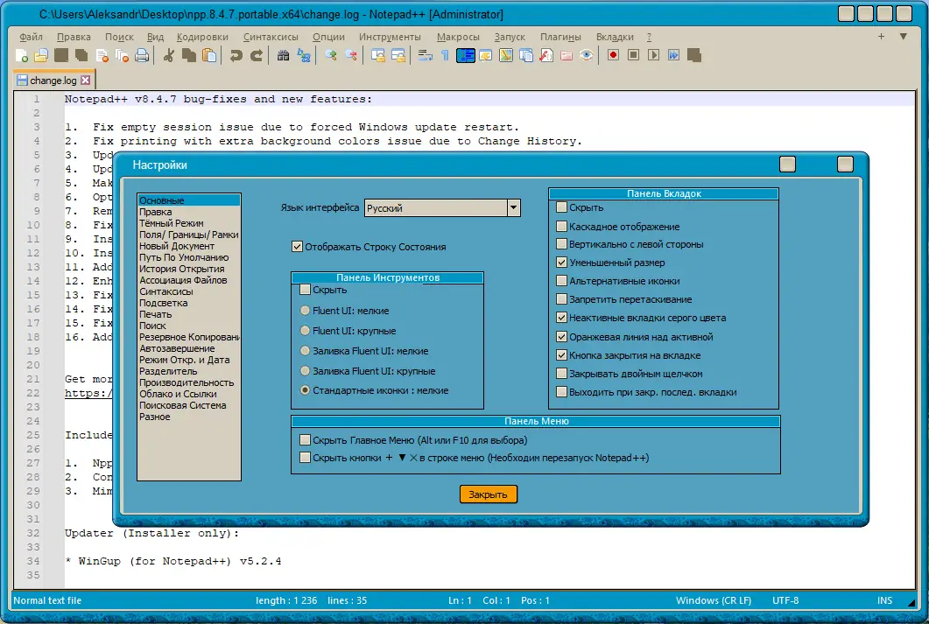Click UTF-8 encoding in status bar
The width and height of the screenshot is (929, 624).
coord(785,600)
